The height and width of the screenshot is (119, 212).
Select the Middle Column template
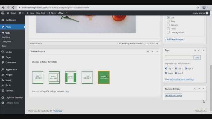click(71, 77)
